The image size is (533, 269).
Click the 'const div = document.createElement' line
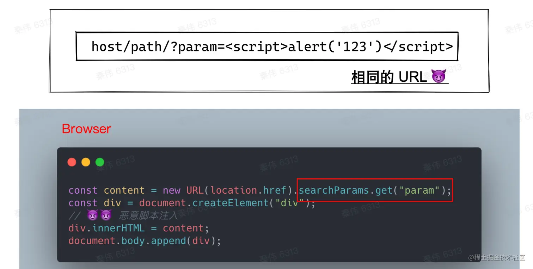click(192, 203)
